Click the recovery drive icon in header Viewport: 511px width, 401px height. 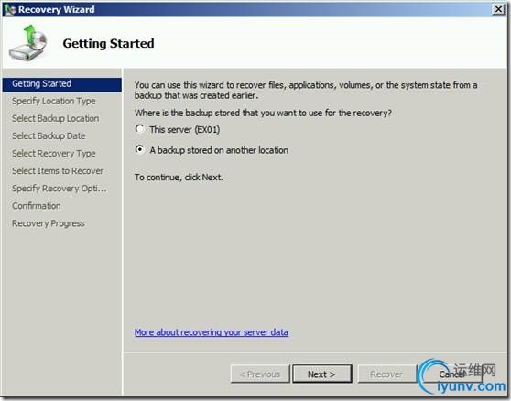point(28,43)
